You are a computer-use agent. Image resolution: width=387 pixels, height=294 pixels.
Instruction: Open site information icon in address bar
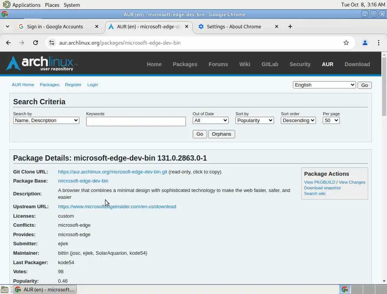click(51, 43)
